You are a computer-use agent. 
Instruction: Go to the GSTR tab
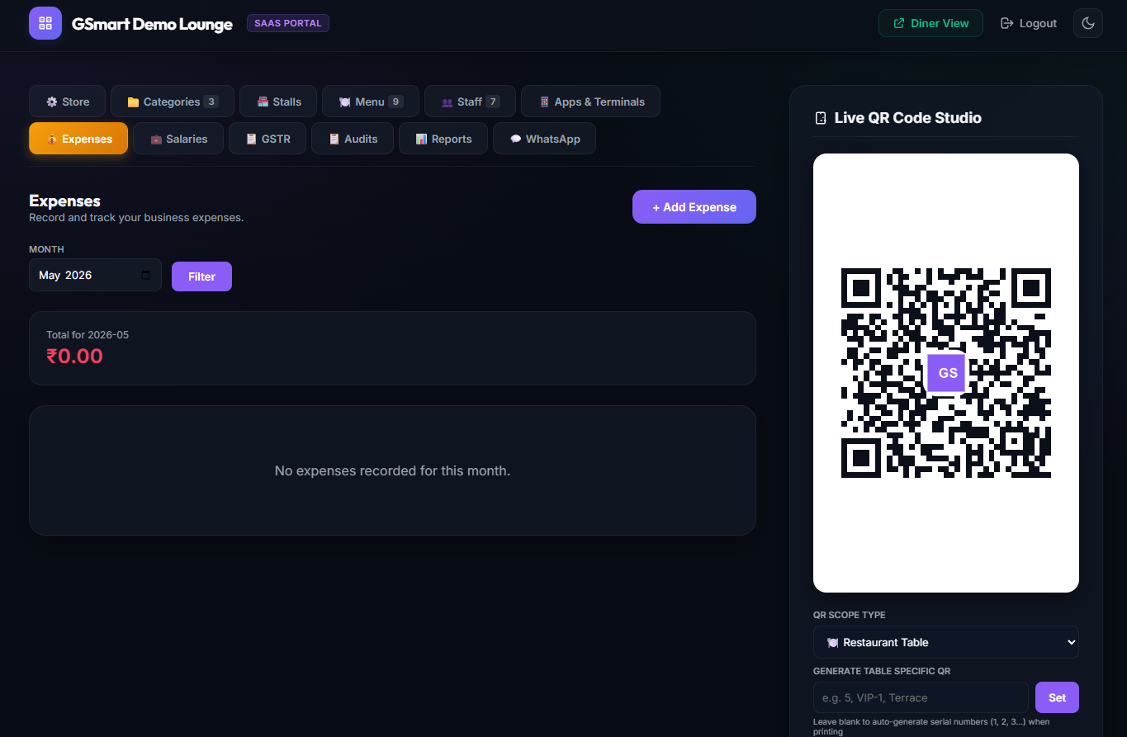click(x=268, y=139)
